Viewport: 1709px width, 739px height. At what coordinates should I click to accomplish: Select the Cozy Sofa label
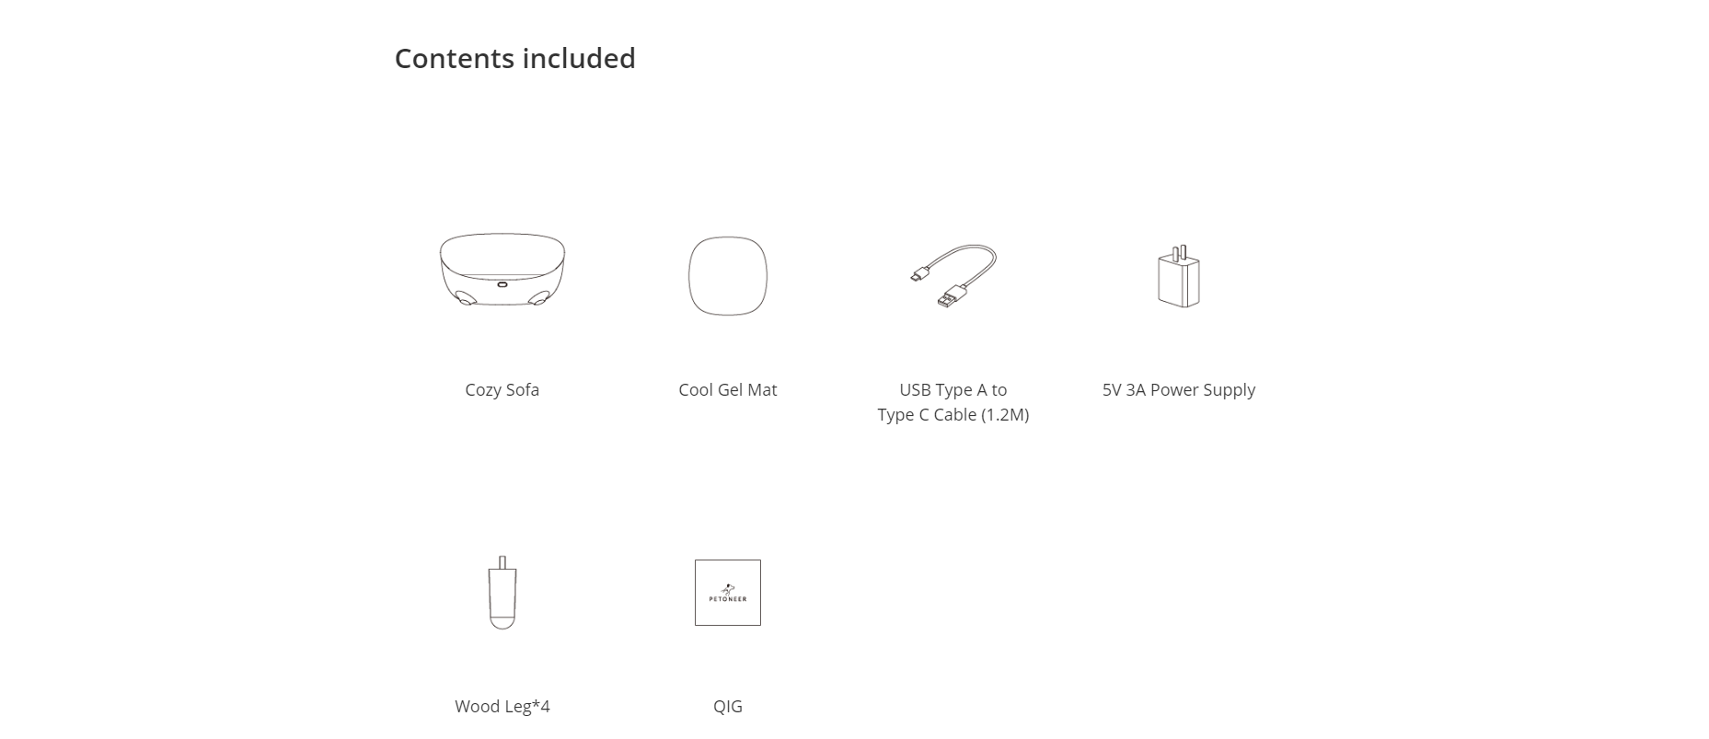pyautogui.click(x=502, y=390)
